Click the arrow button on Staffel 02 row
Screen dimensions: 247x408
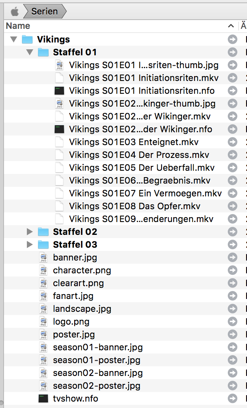click(x=233, y=232)
